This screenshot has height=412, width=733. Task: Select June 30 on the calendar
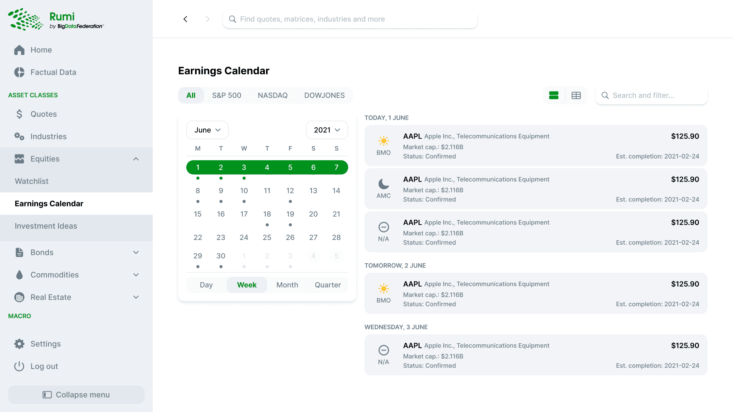(221, 256)
